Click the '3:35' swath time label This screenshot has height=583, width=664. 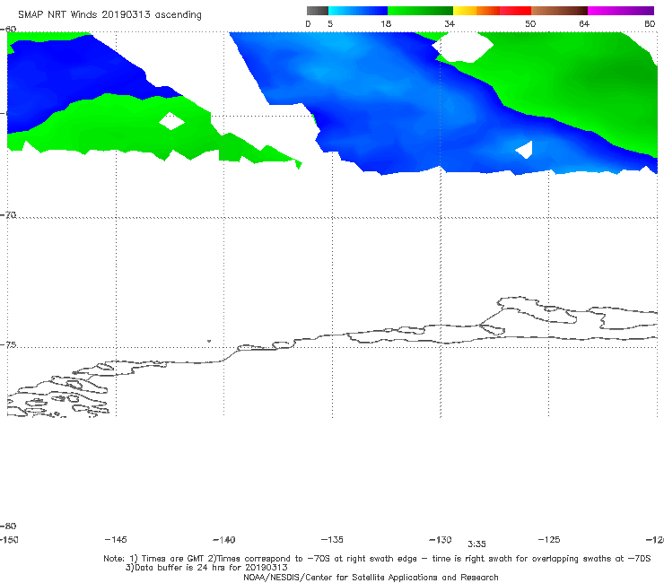click(476, 544)
